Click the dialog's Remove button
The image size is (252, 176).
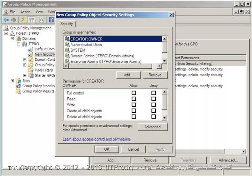(x=155, y=75)
